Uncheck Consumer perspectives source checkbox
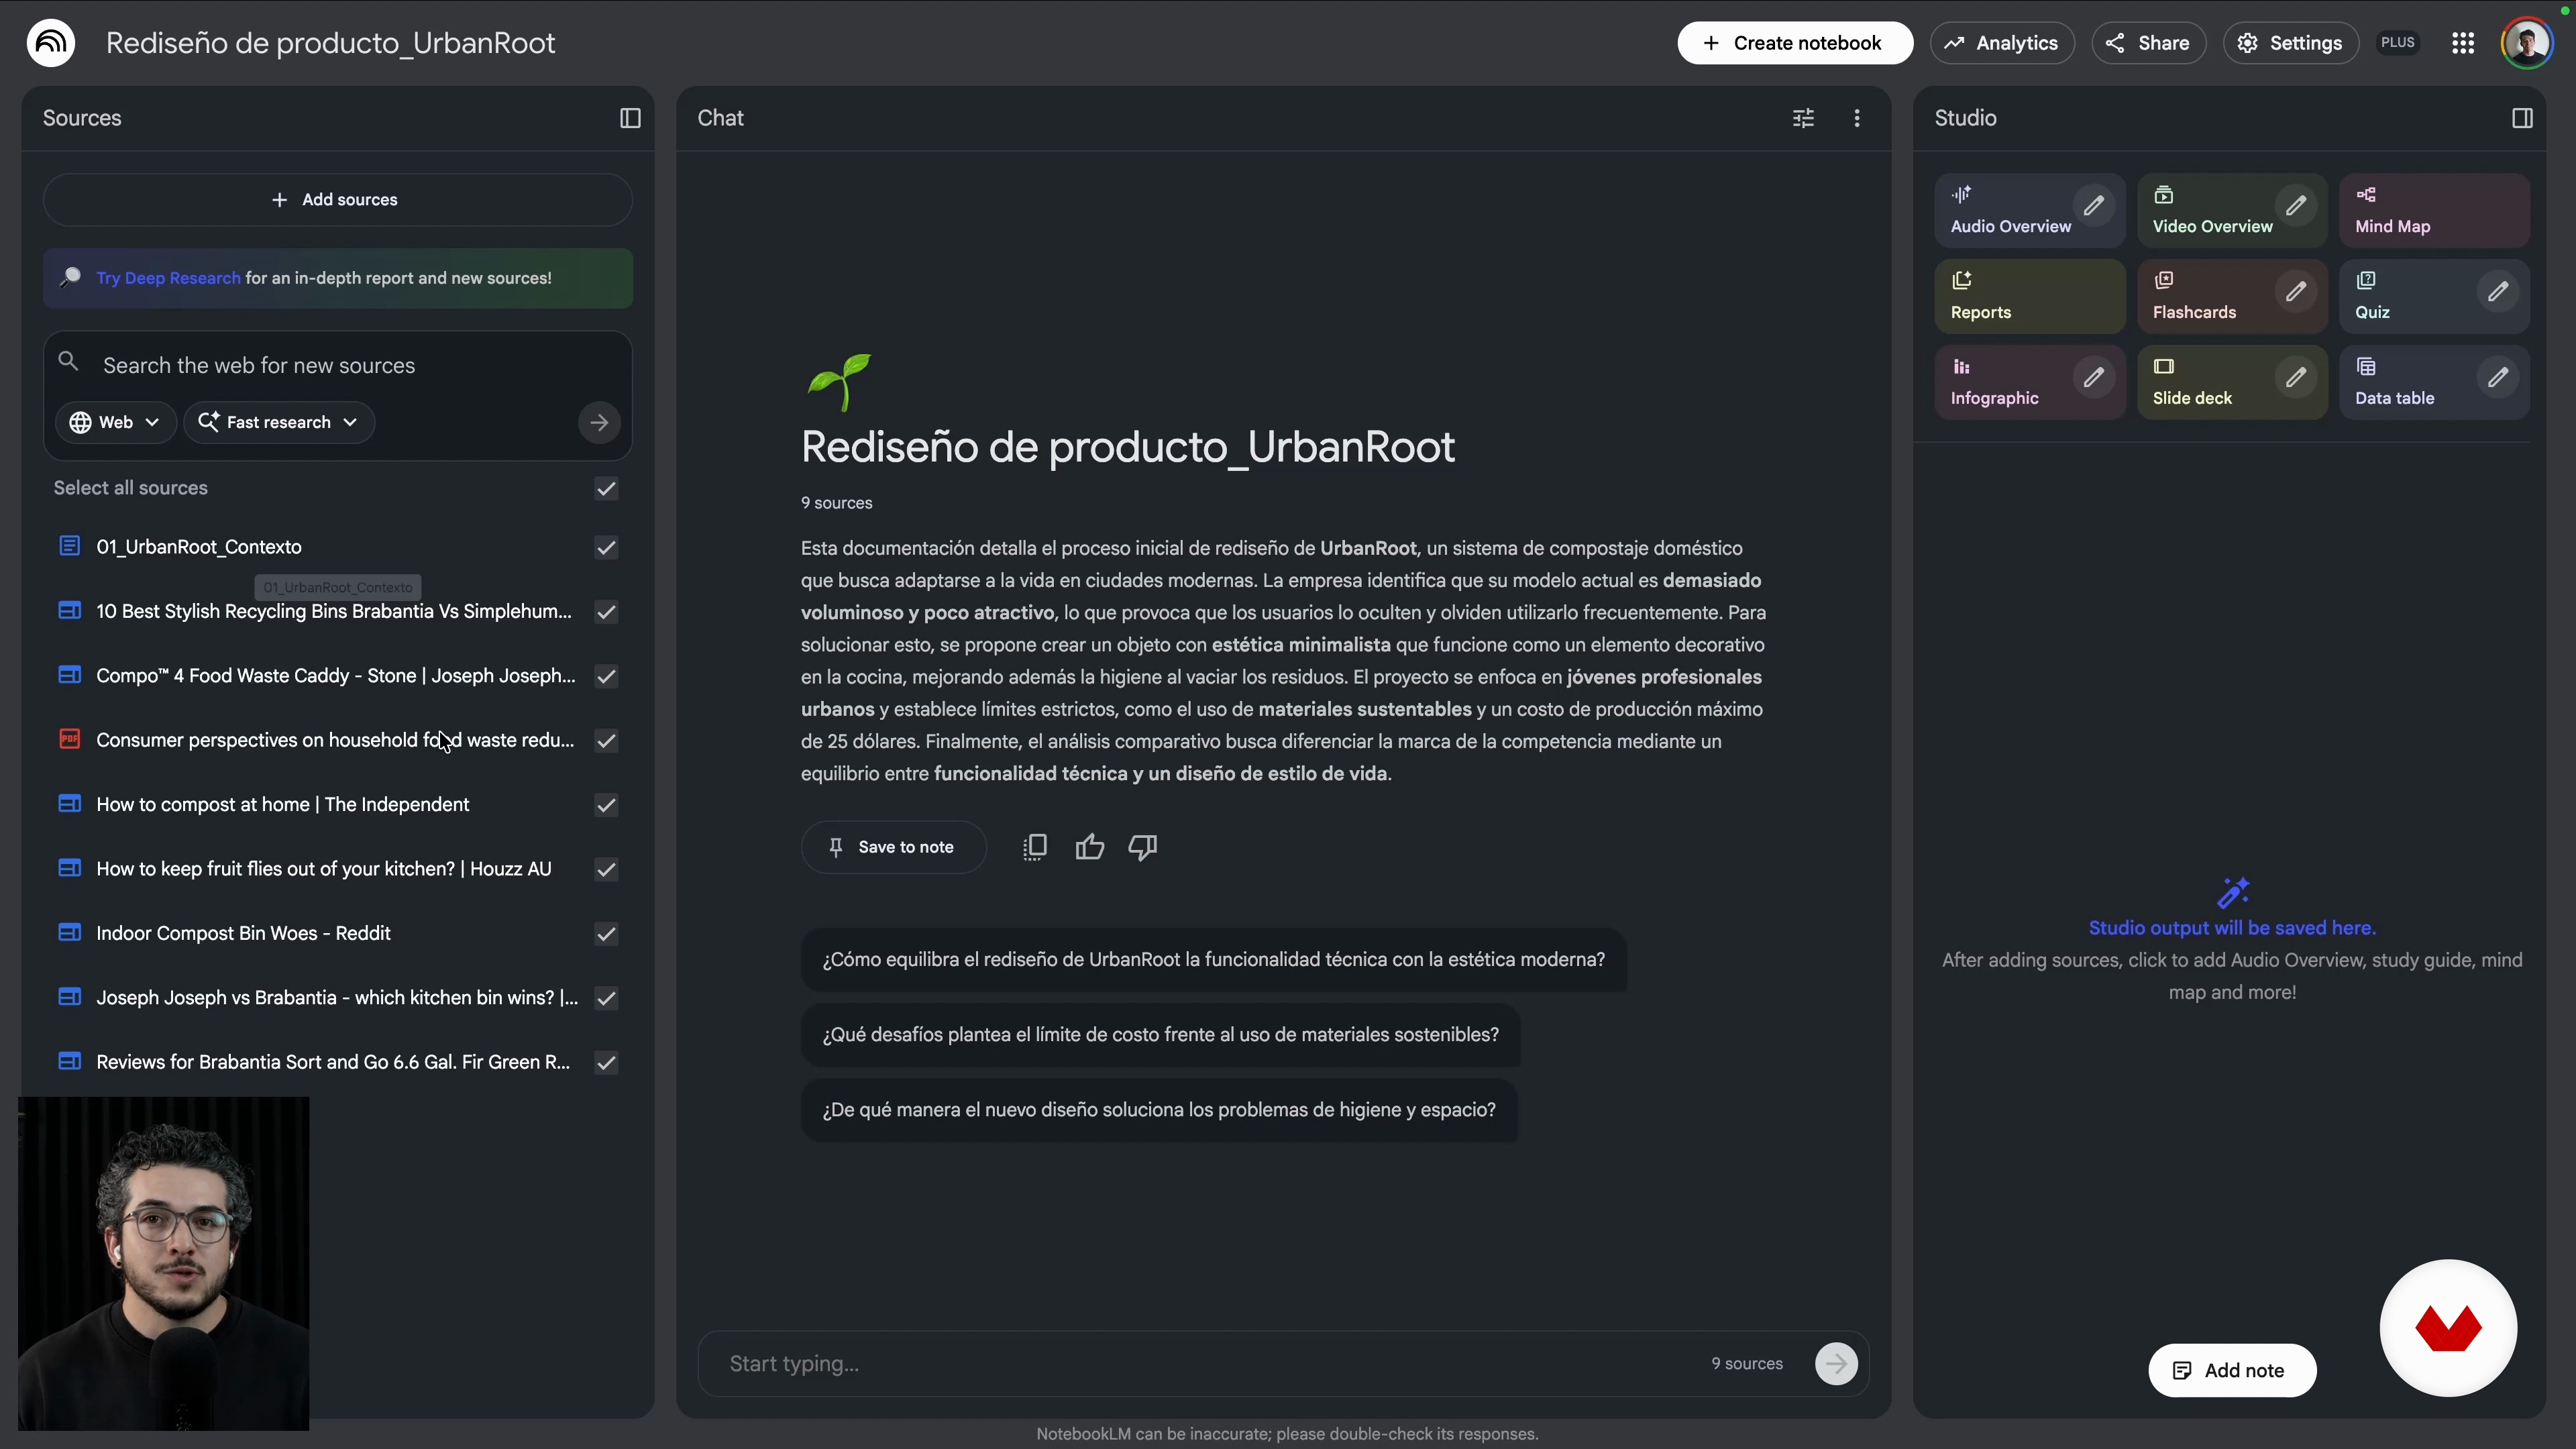The width and height of the screenshot is (2576, 1449). pos(606,740)
